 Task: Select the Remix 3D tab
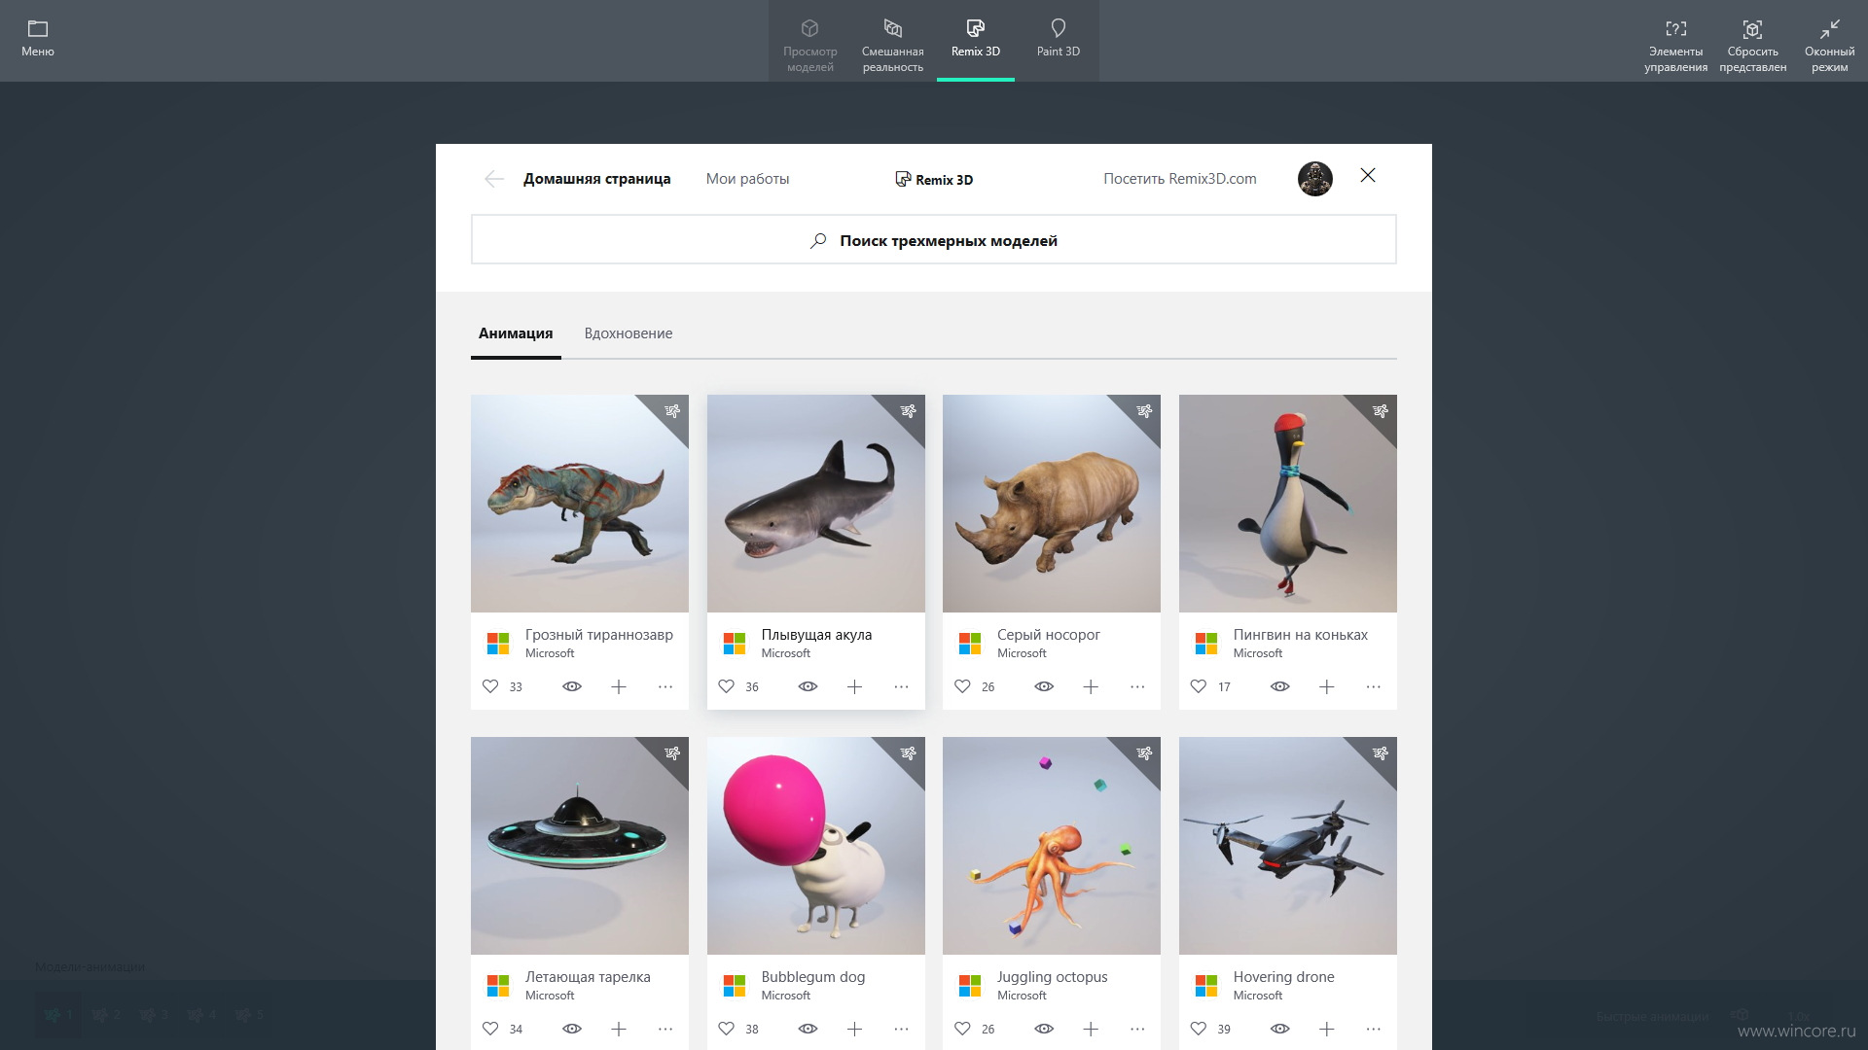976,41
